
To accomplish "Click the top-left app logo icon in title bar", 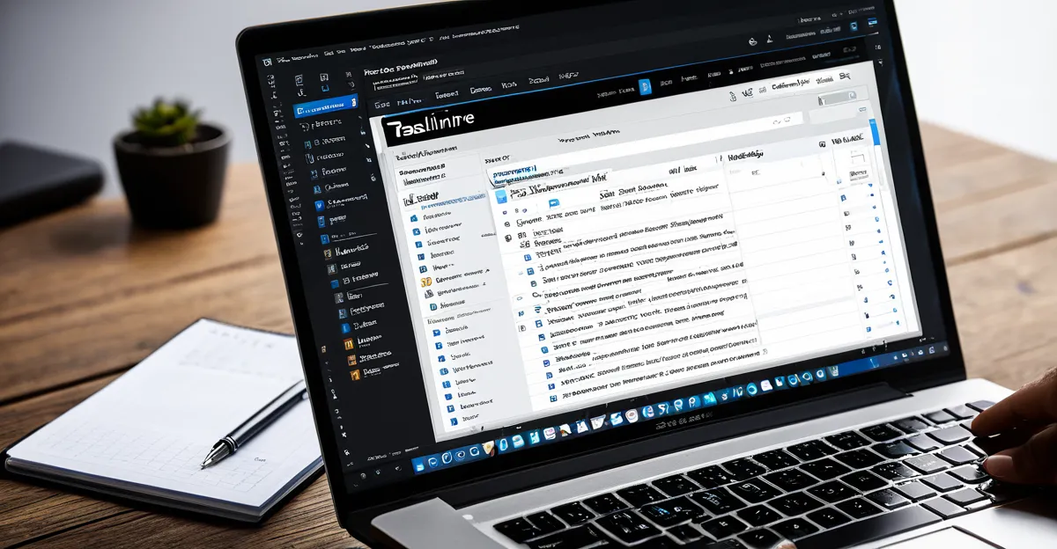I will 266,62.
